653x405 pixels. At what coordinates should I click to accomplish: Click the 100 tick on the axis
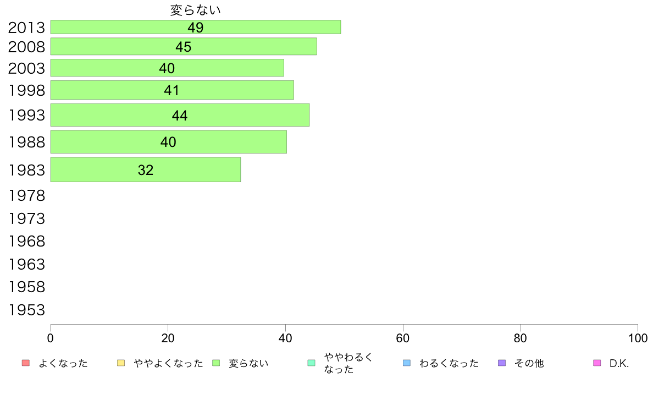point(638,338)
